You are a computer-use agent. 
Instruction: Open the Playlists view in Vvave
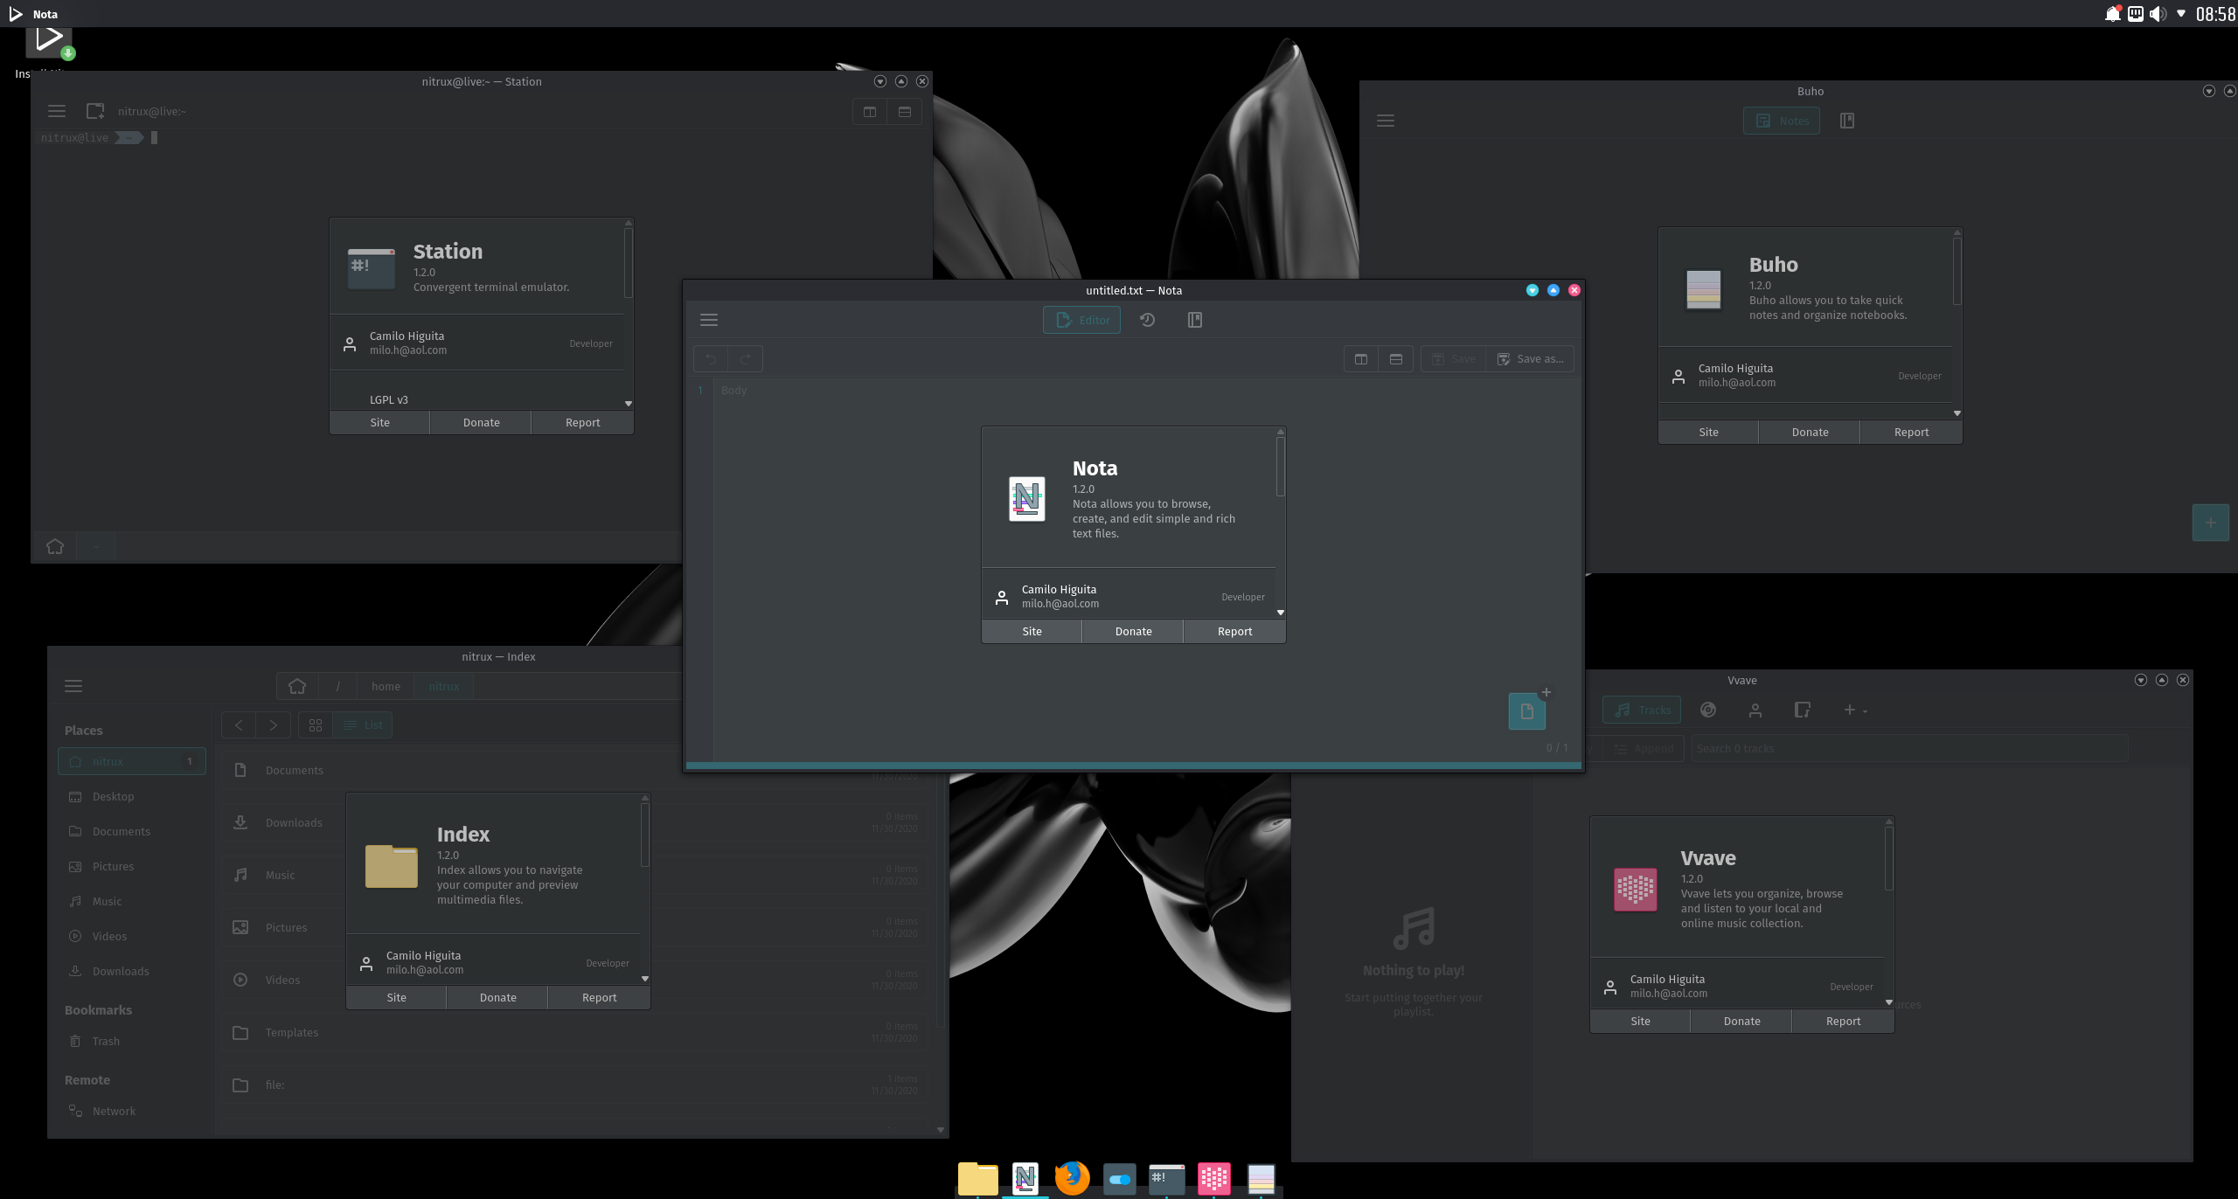pyautogui.click(x=1803, y=710)
